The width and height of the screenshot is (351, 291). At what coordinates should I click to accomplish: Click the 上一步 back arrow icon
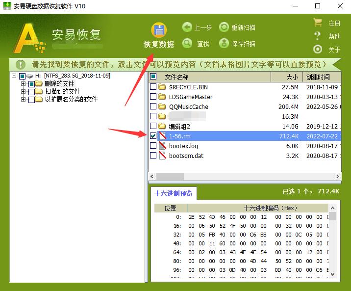click(x=187, y=27)
